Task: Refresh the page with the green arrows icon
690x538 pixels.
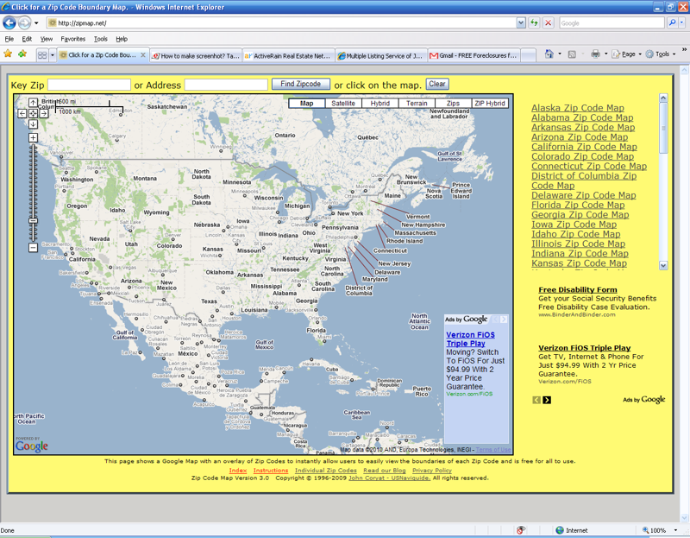Action: coord(534,23)
